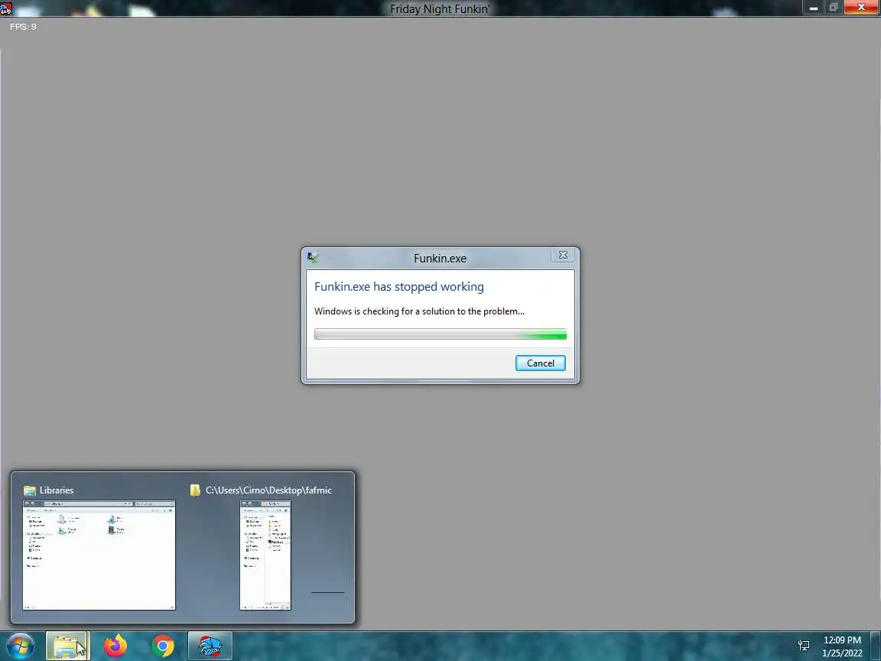Click the "Windows is checking for a solution" text

coord(419,311)
